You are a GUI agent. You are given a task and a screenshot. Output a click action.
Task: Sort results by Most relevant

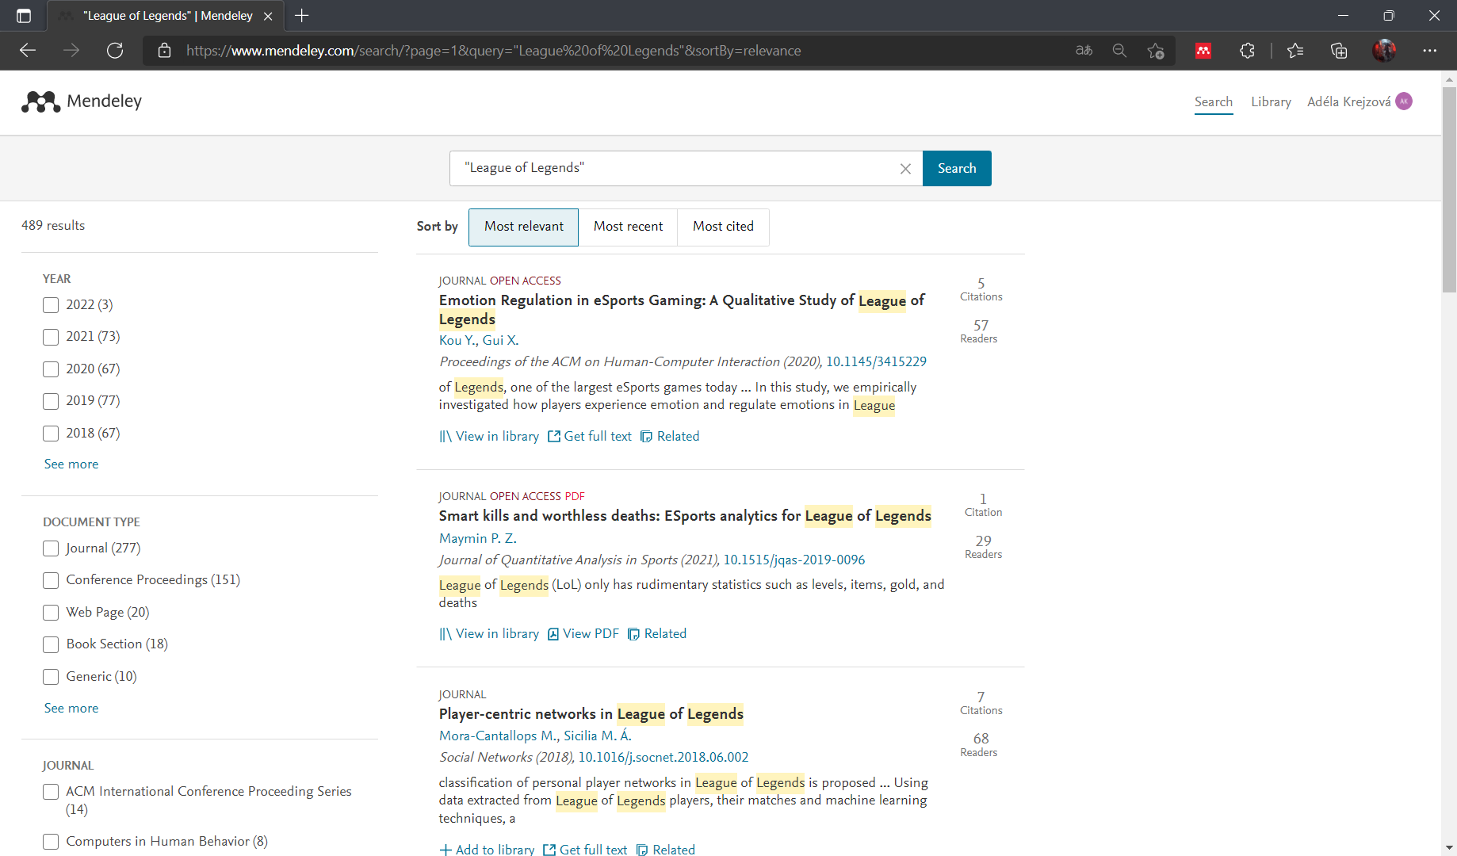523,227
